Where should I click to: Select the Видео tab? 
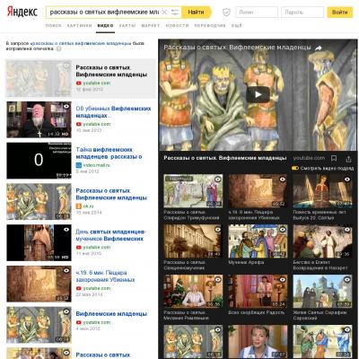tap(105, 26)
